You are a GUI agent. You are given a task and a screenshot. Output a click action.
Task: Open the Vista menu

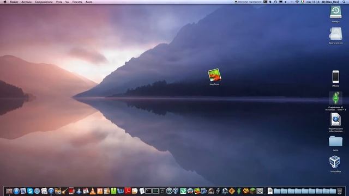coord(59,2)
